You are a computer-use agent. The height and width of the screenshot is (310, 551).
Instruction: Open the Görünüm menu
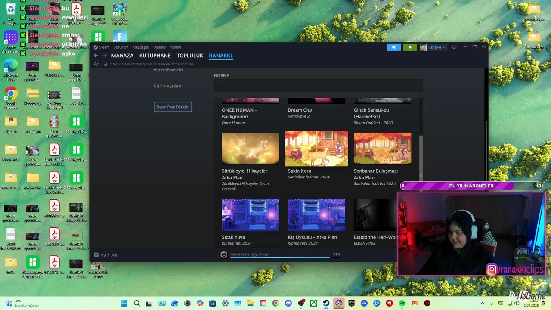(x=121, y=47)
